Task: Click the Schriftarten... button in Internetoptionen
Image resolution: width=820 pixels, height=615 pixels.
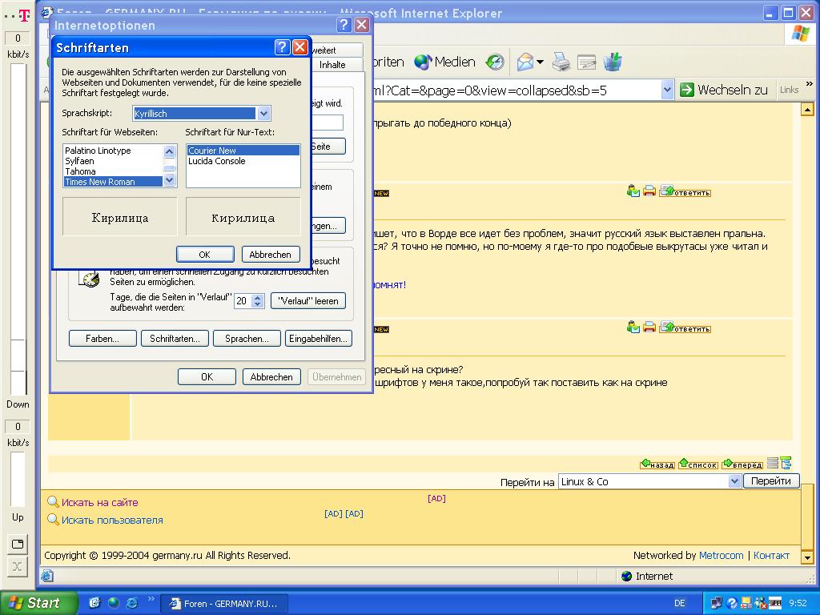Action: click(x=175, y=339)
